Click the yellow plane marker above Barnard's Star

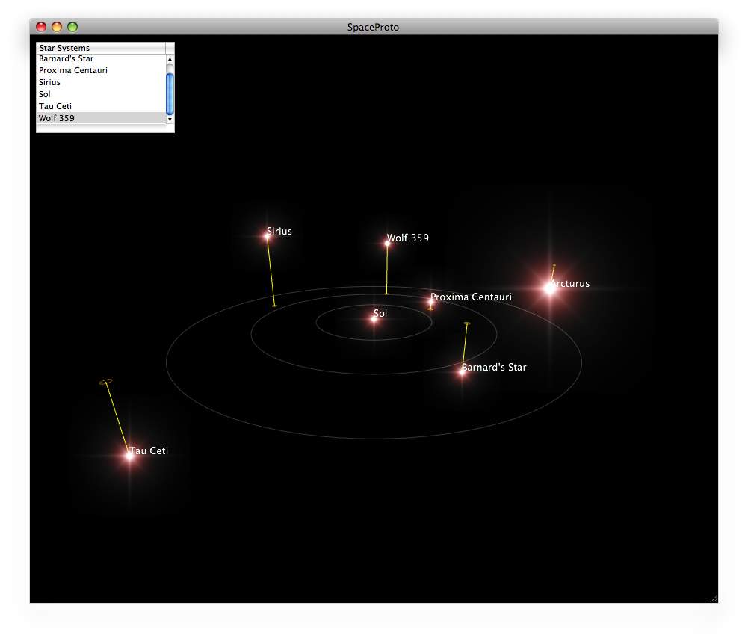point(467,323)
